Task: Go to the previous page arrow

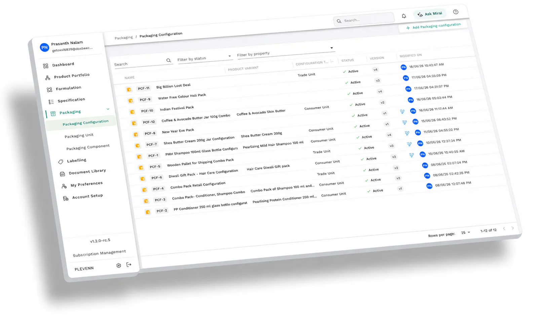Action: [504, 229]
